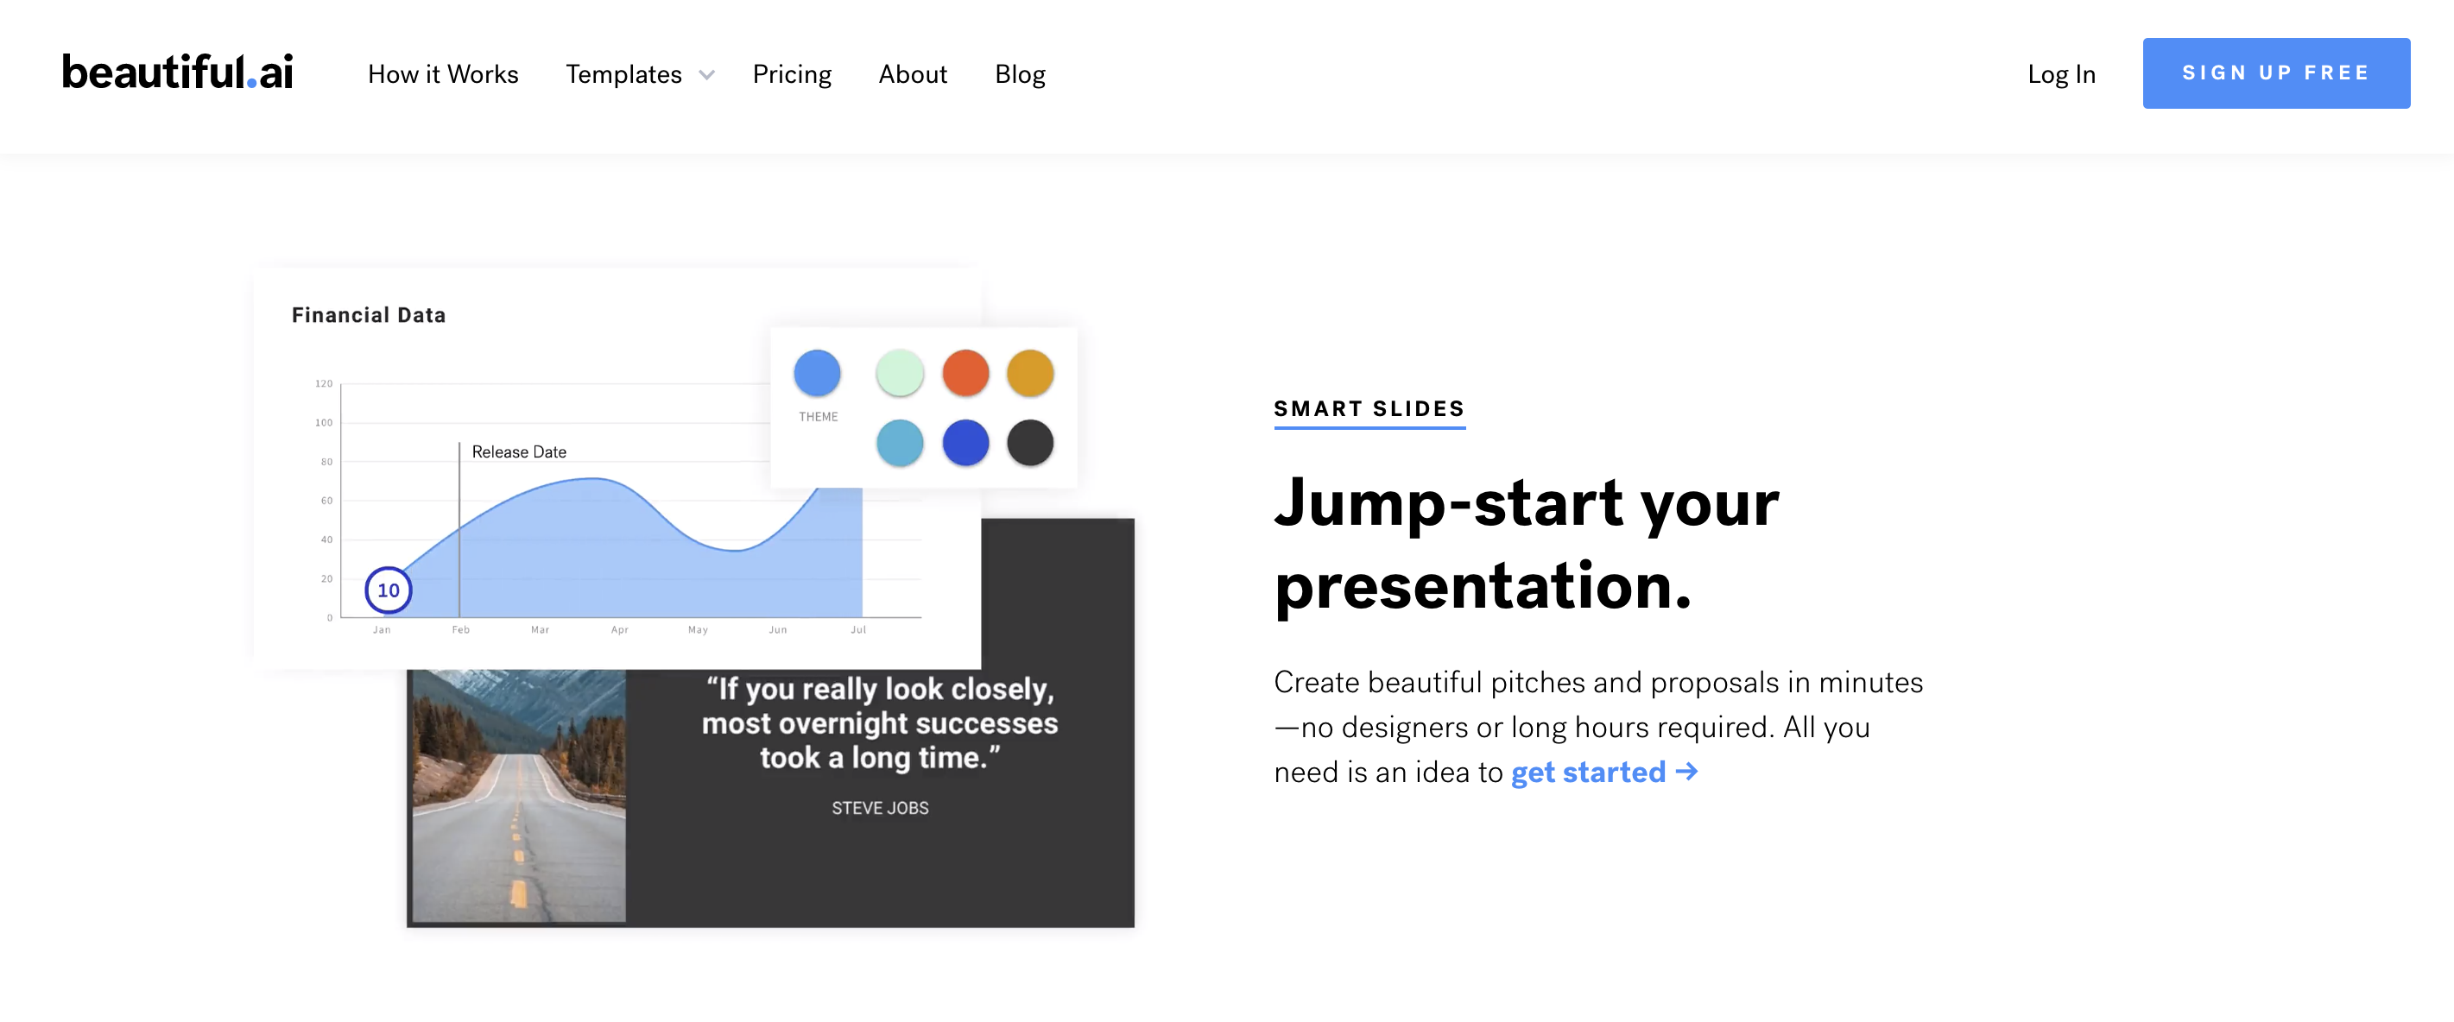Click the SIGN UP FREE button
2454x1022 pixels.
[2276, 73]
